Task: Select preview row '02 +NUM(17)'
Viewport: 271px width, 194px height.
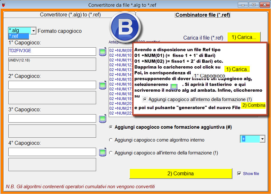Action: coord(121,89)
